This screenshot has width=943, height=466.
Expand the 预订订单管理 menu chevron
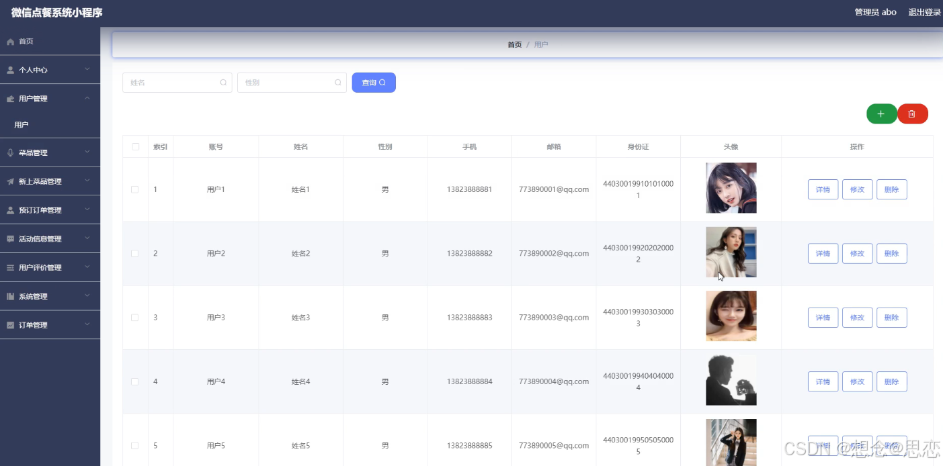pos(87,209)
